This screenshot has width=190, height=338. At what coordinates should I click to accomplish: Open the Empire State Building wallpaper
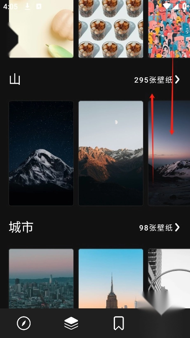click(111, 278)
